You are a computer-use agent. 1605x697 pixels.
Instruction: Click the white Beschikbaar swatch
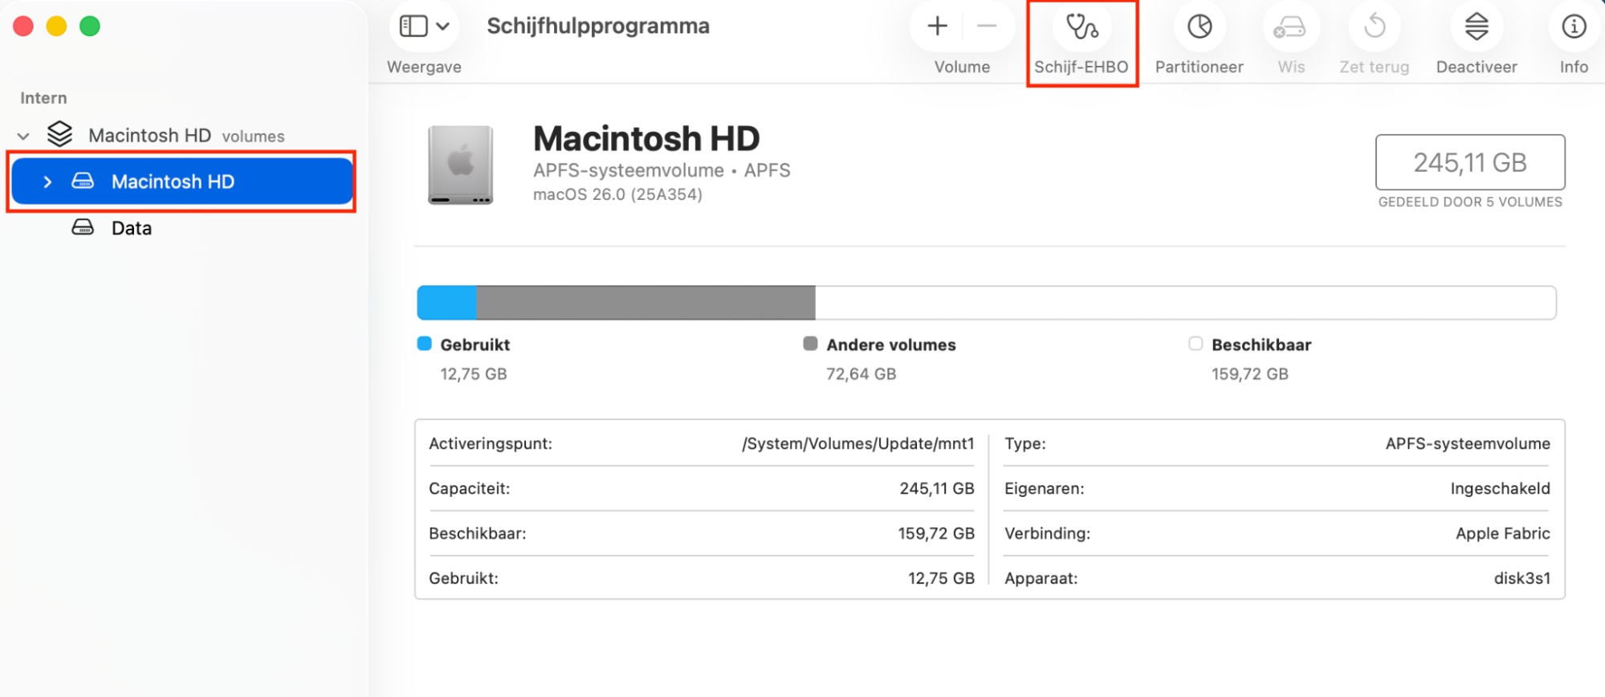(x=1196, y=344)
